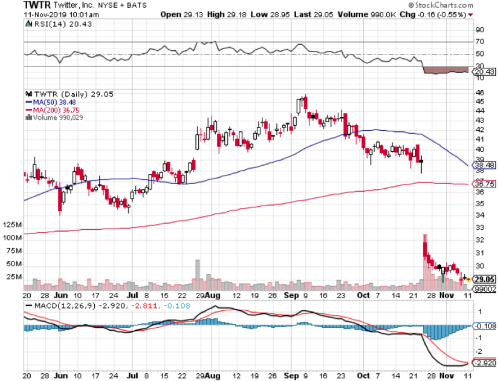Viewport: 498px width, 381px height.
Task: Click the 38.48 MA(50) price tag
Action: (x=484, y=165)
